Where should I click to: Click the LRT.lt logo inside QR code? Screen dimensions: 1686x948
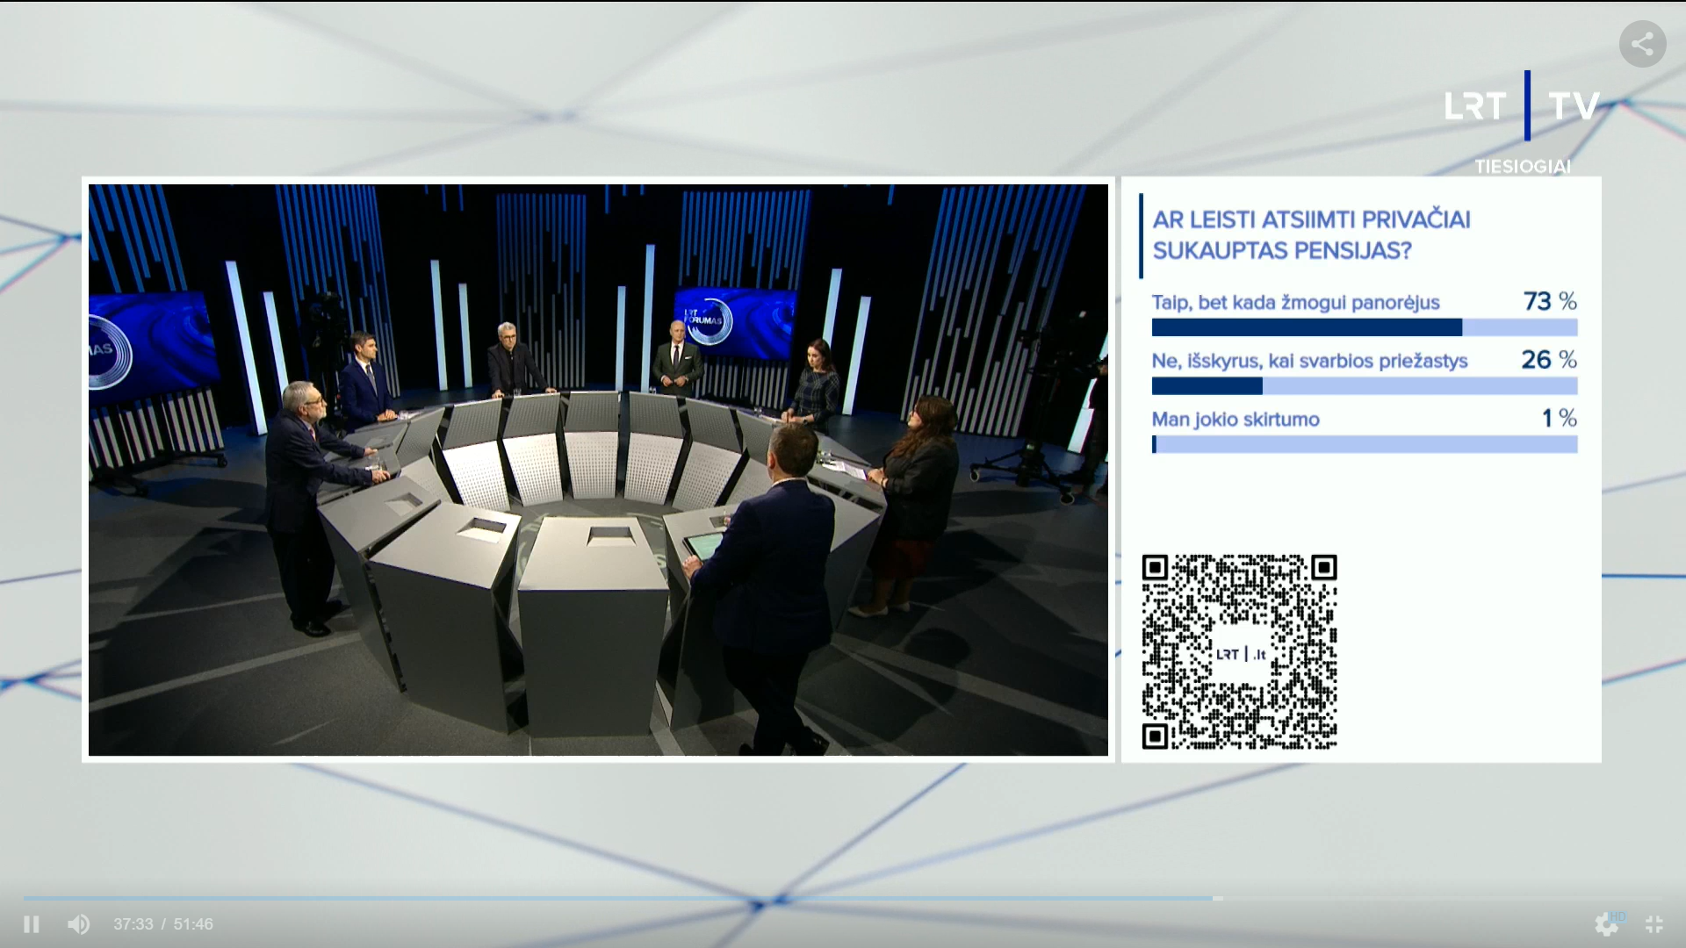click(x=1240, y=654)
